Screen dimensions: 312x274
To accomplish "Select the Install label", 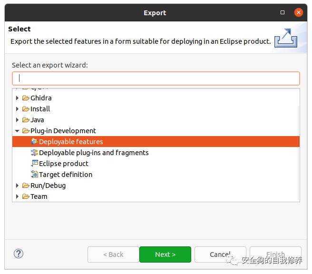I will [40, 109].
